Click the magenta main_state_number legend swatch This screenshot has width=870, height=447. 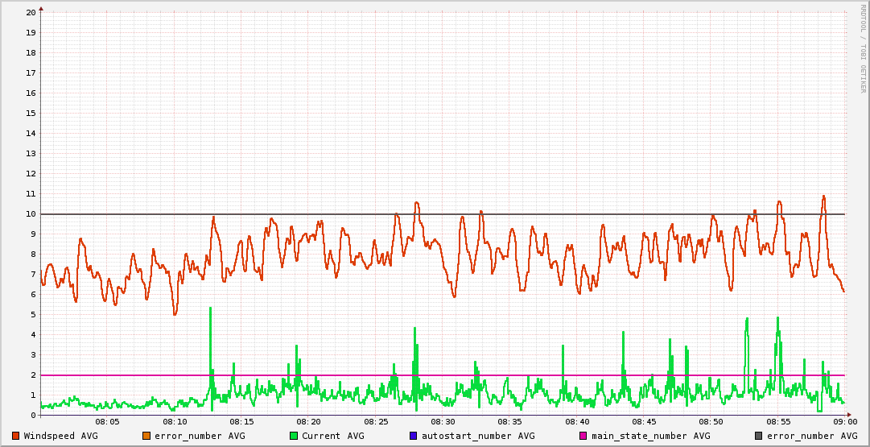583,436
